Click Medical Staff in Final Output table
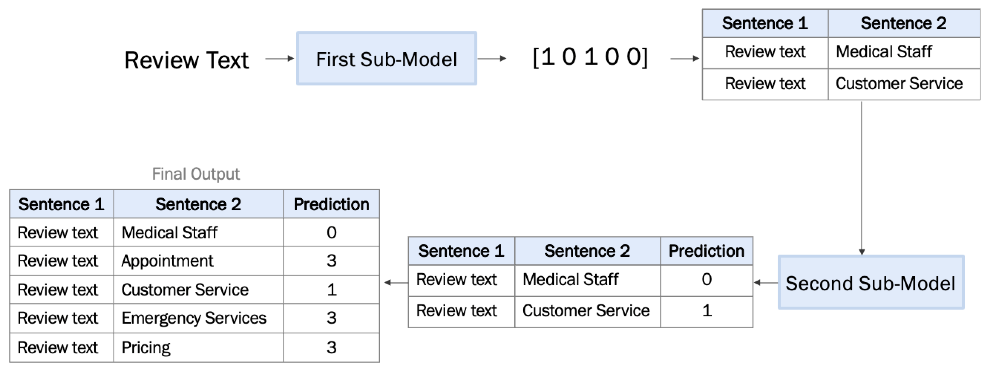The width and height of the screenshot is (988, 370). (x=169, y=232)
